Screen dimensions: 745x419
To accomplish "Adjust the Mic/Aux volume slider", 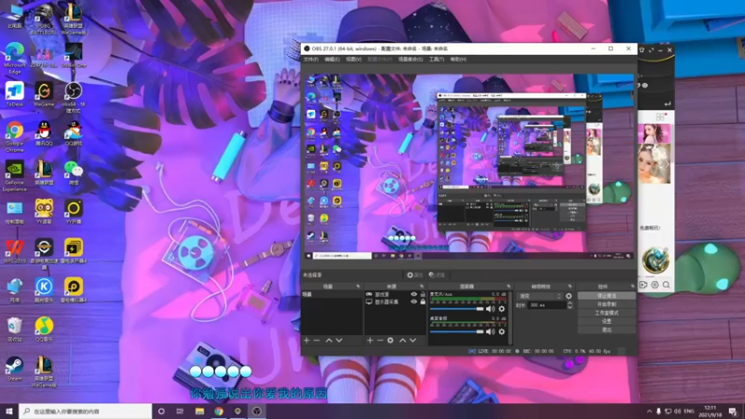I will point(457,309).
